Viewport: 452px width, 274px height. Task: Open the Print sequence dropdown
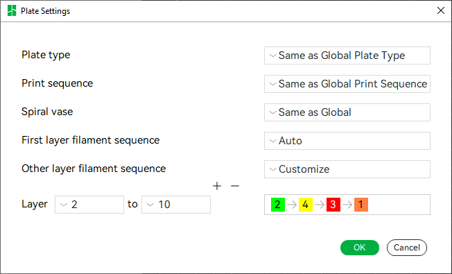coord(347,84)
